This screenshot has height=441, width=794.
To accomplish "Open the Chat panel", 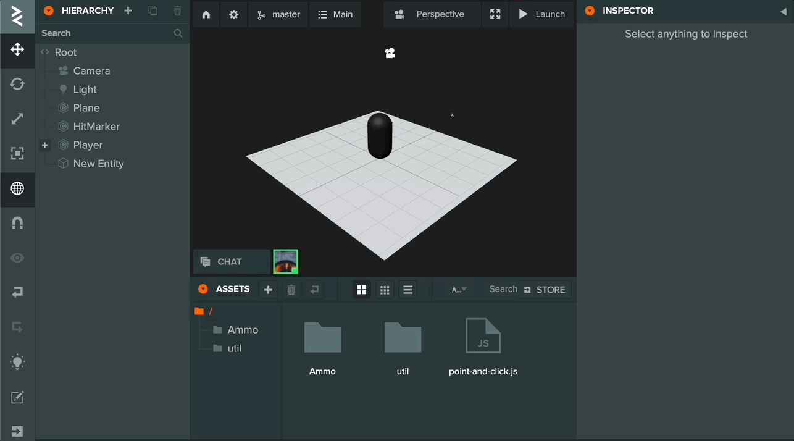I will point(232,262).
